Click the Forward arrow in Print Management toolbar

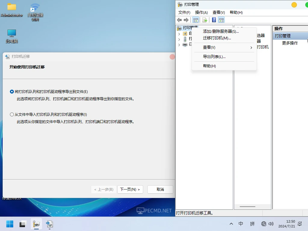186,20
